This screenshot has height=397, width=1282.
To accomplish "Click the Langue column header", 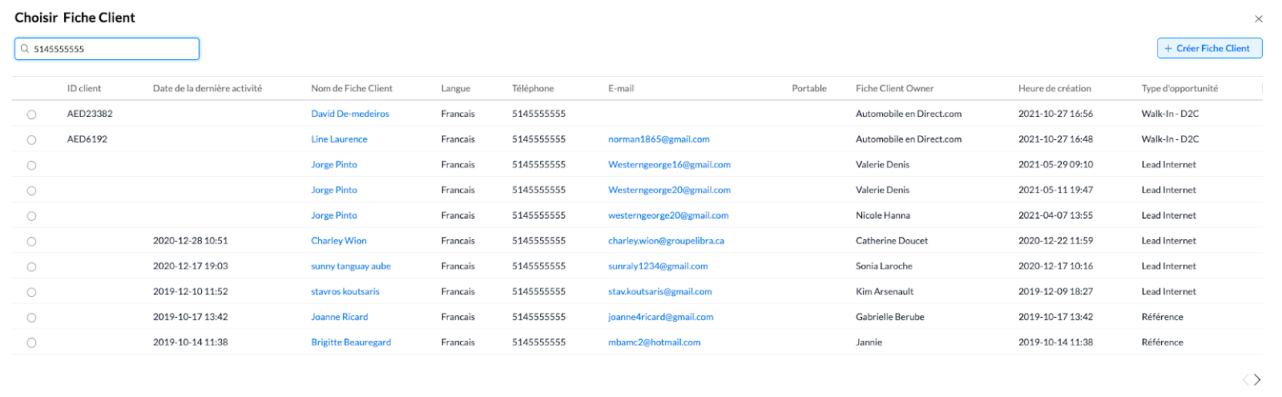I will 456,89.
